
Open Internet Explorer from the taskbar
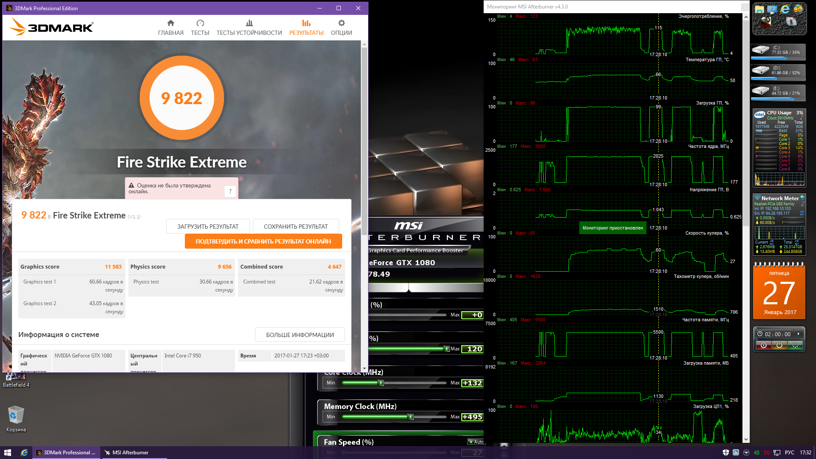point(24,453)
